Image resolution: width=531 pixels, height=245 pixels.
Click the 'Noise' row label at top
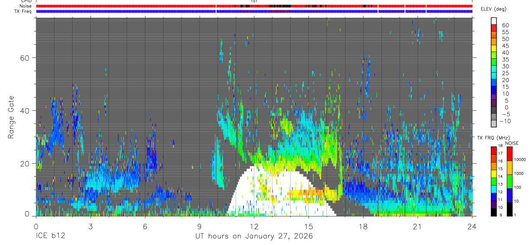tap(26, 6)
